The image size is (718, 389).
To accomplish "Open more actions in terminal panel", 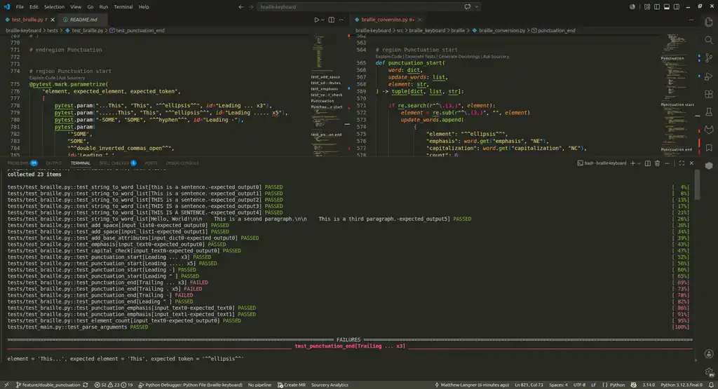I will coord(668,163).
